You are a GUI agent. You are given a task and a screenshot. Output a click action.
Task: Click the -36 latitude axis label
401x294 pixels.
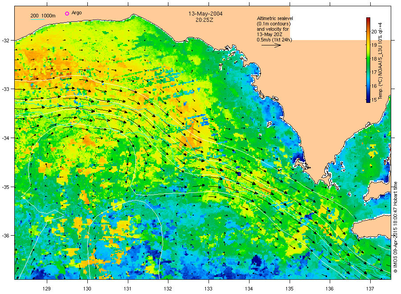click(x=7, y=236)
